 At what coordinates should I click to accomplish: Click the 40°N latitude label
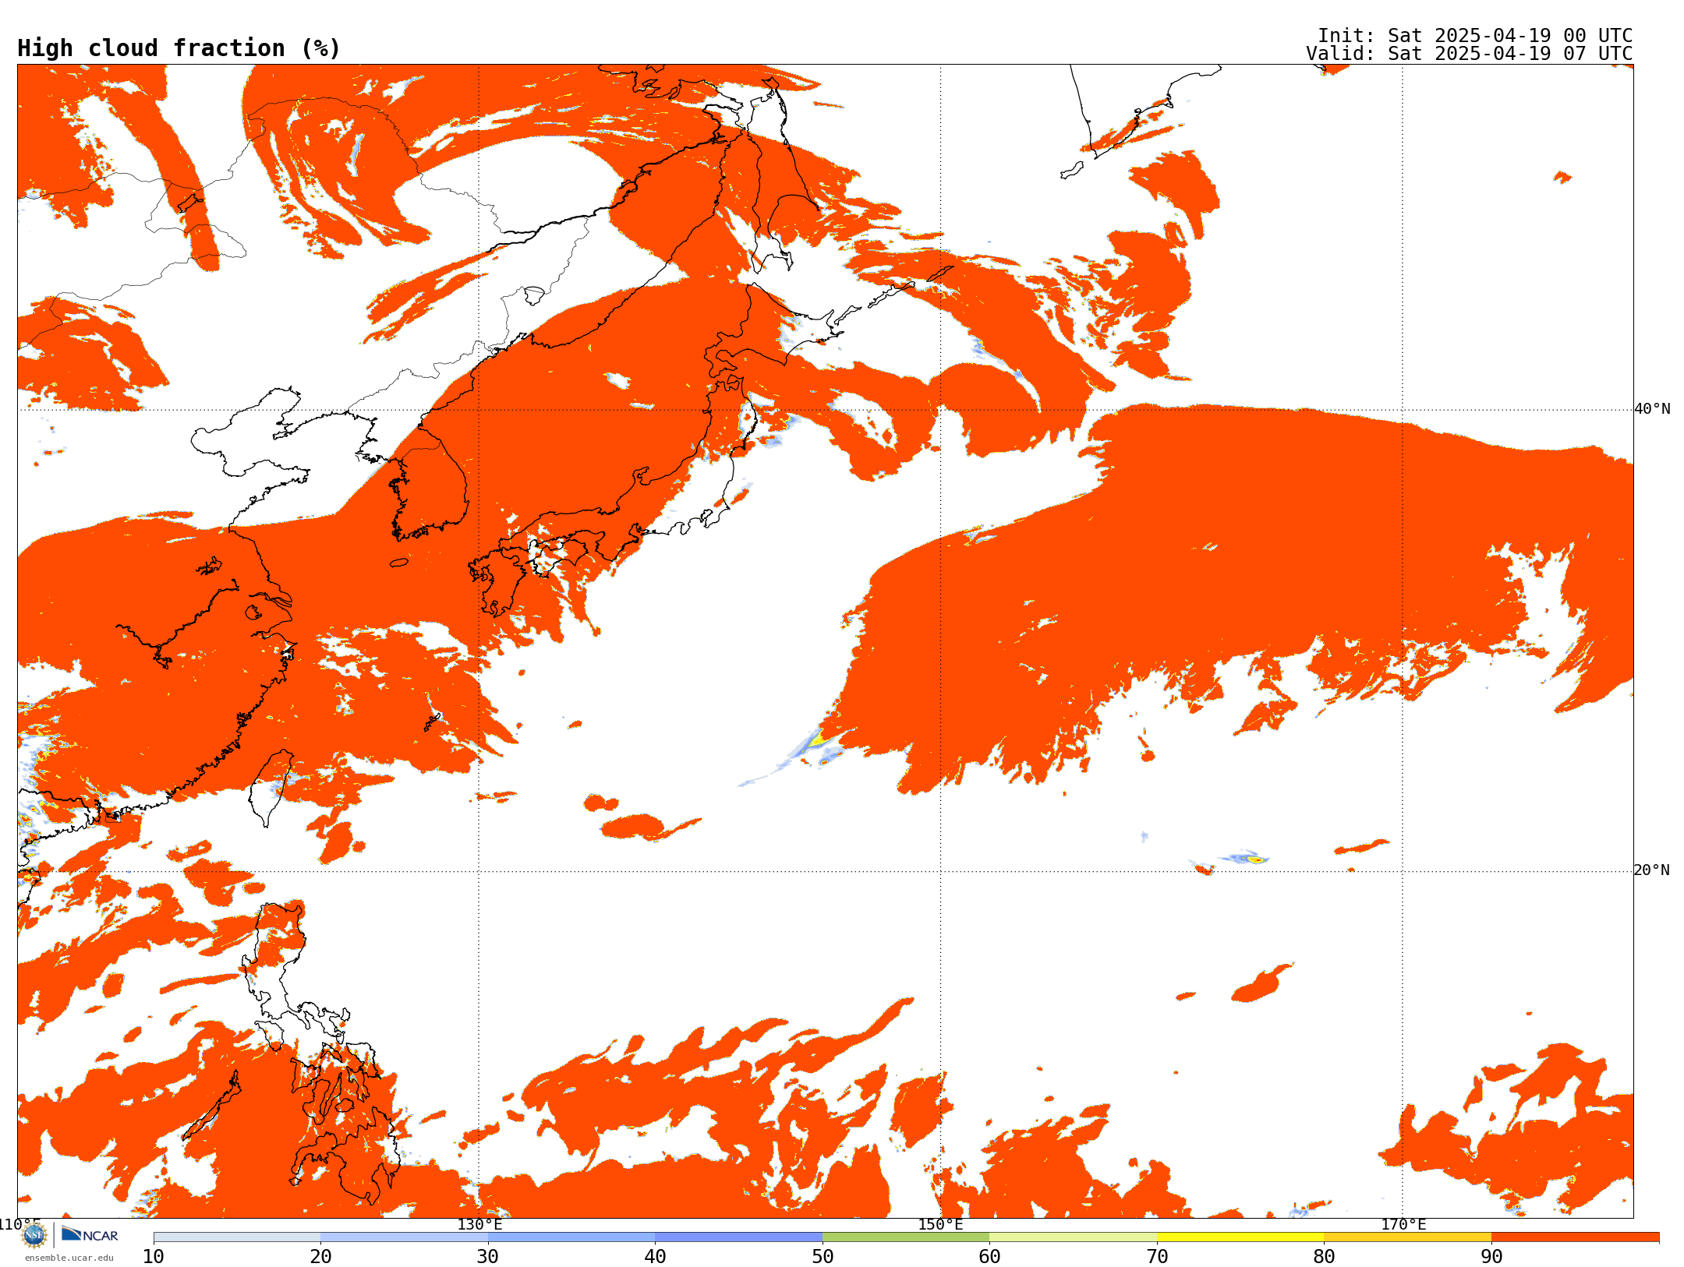coord(1652,409)
